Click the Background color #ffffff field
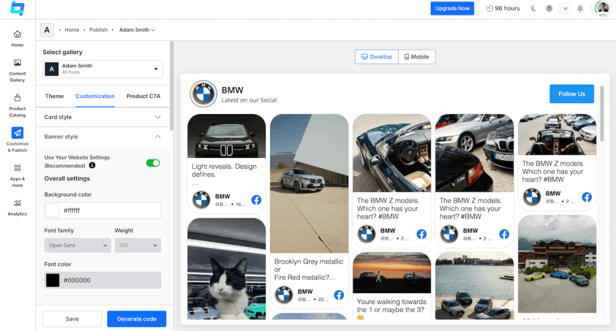This screenshot has height=331, width=616. coord(102,211)
